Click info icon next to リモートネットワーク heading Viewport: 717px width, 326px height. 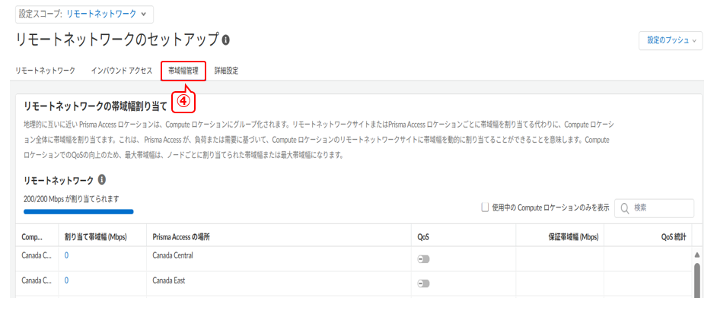coord(102,180)
